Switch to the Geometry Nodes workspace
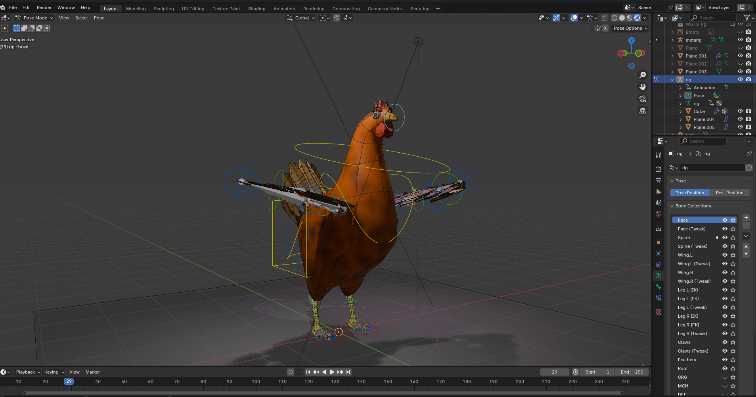Viewport: 756px width, 397px height. tap(385, 9)
